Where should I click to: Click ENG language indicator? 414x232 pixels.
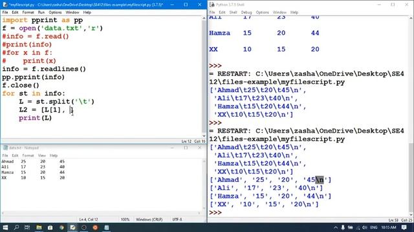(374, 227)
